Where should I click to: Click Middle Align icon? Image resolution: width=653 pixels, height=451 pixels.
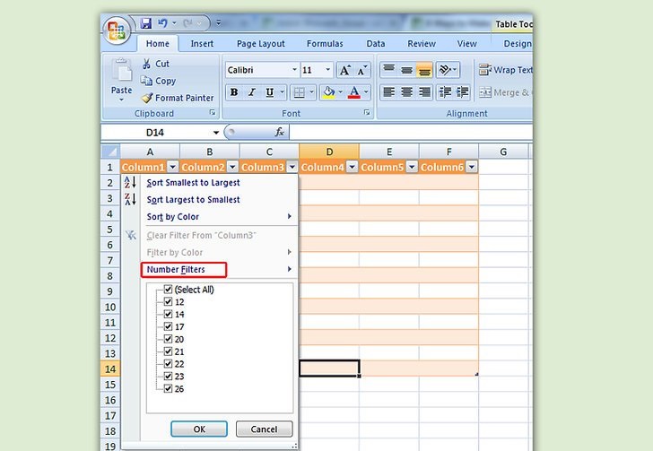pos(407,70)
